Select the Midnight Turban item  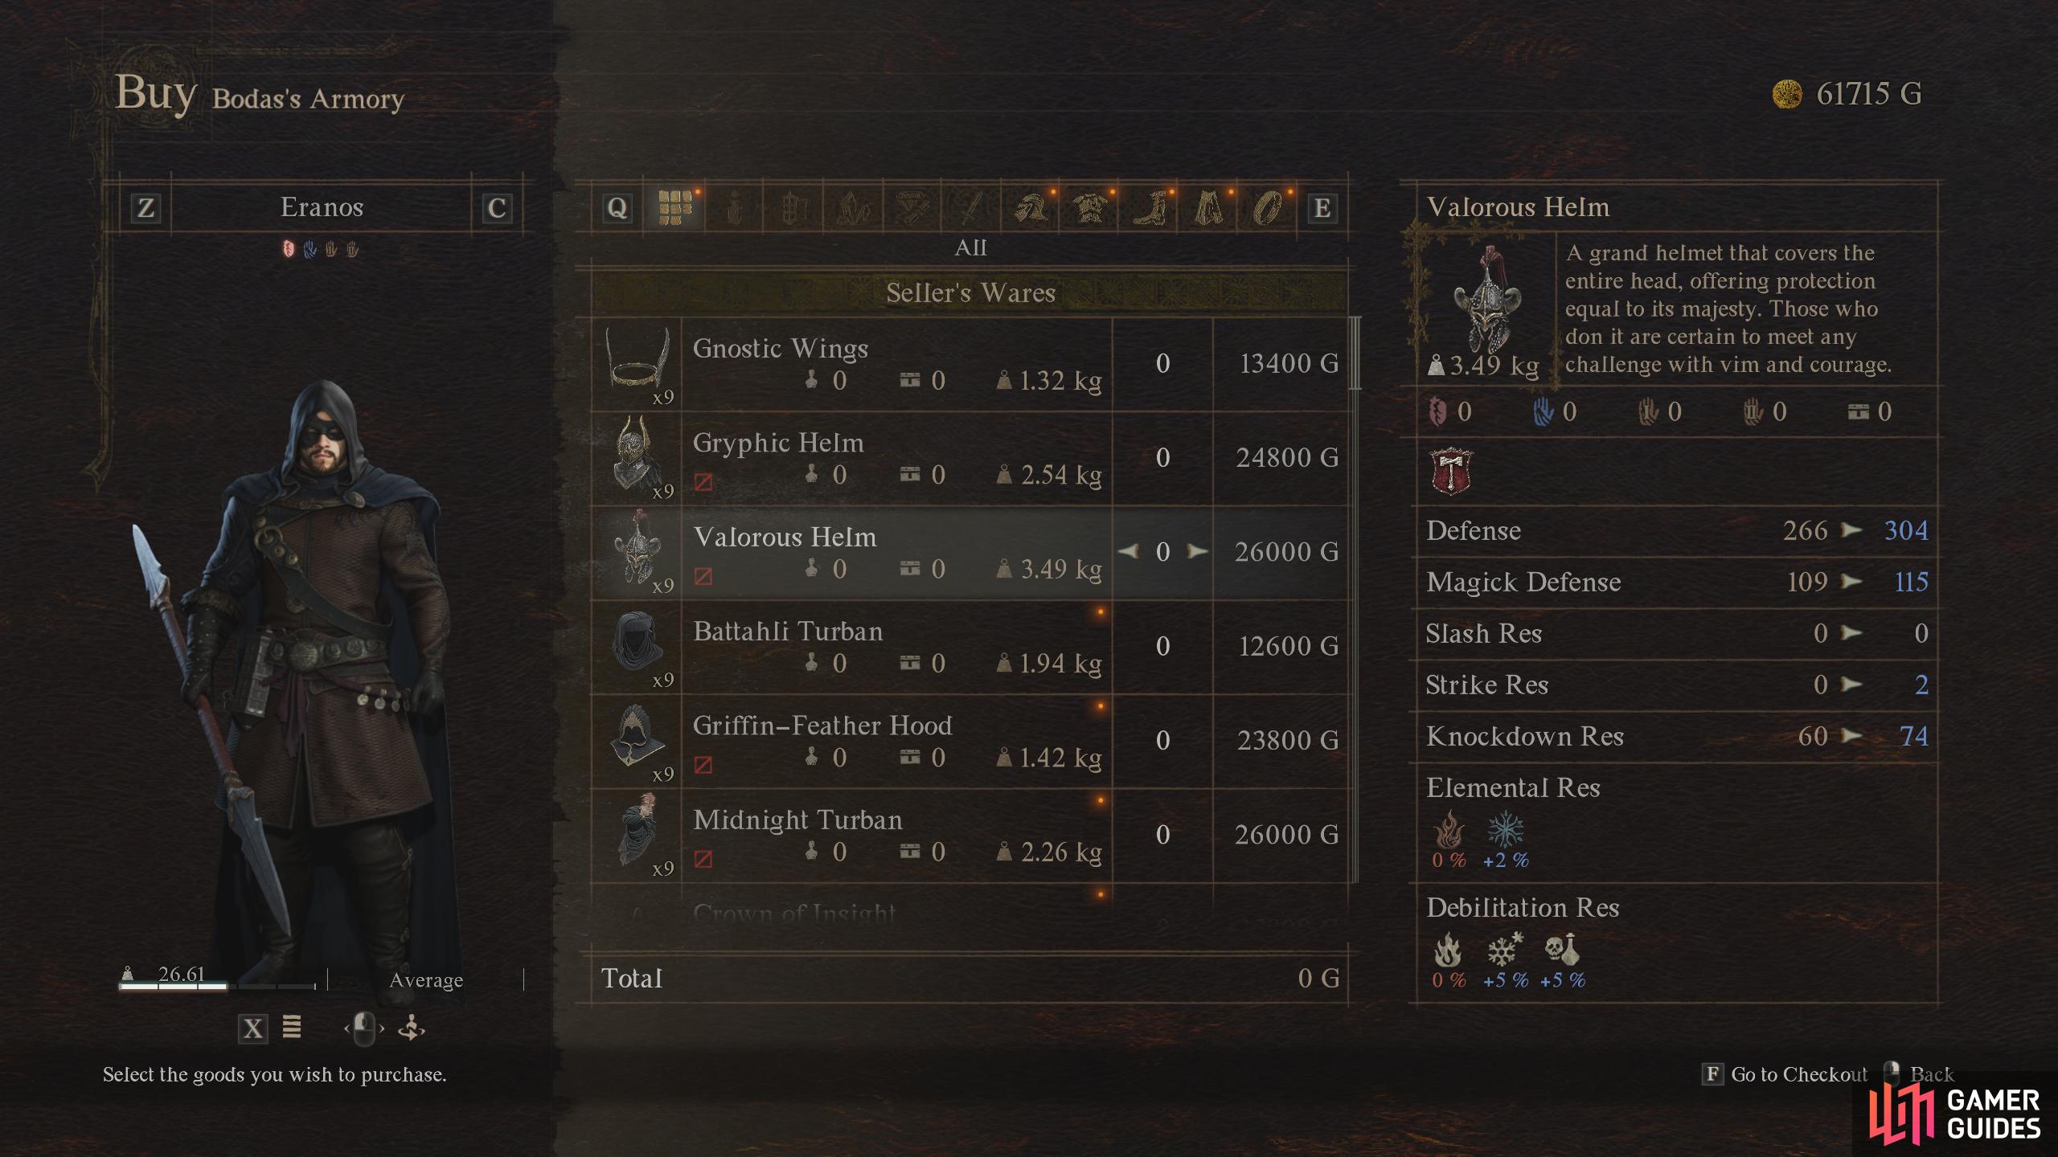pos(970,836)
